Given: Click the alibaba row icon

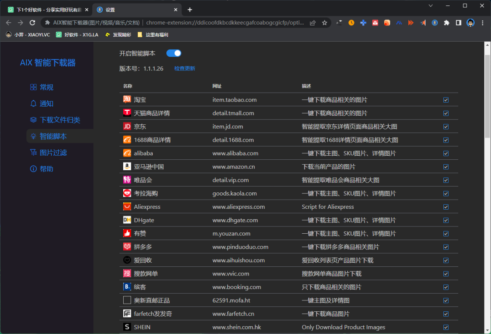Looking at the screenshot, I should [x=127, y=153].
